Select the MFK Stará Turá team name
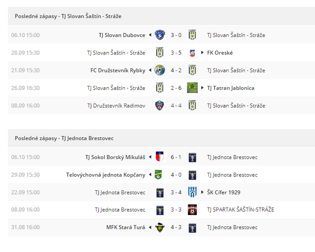This screenshot has width=315, height=252. [x=126, y=227]
